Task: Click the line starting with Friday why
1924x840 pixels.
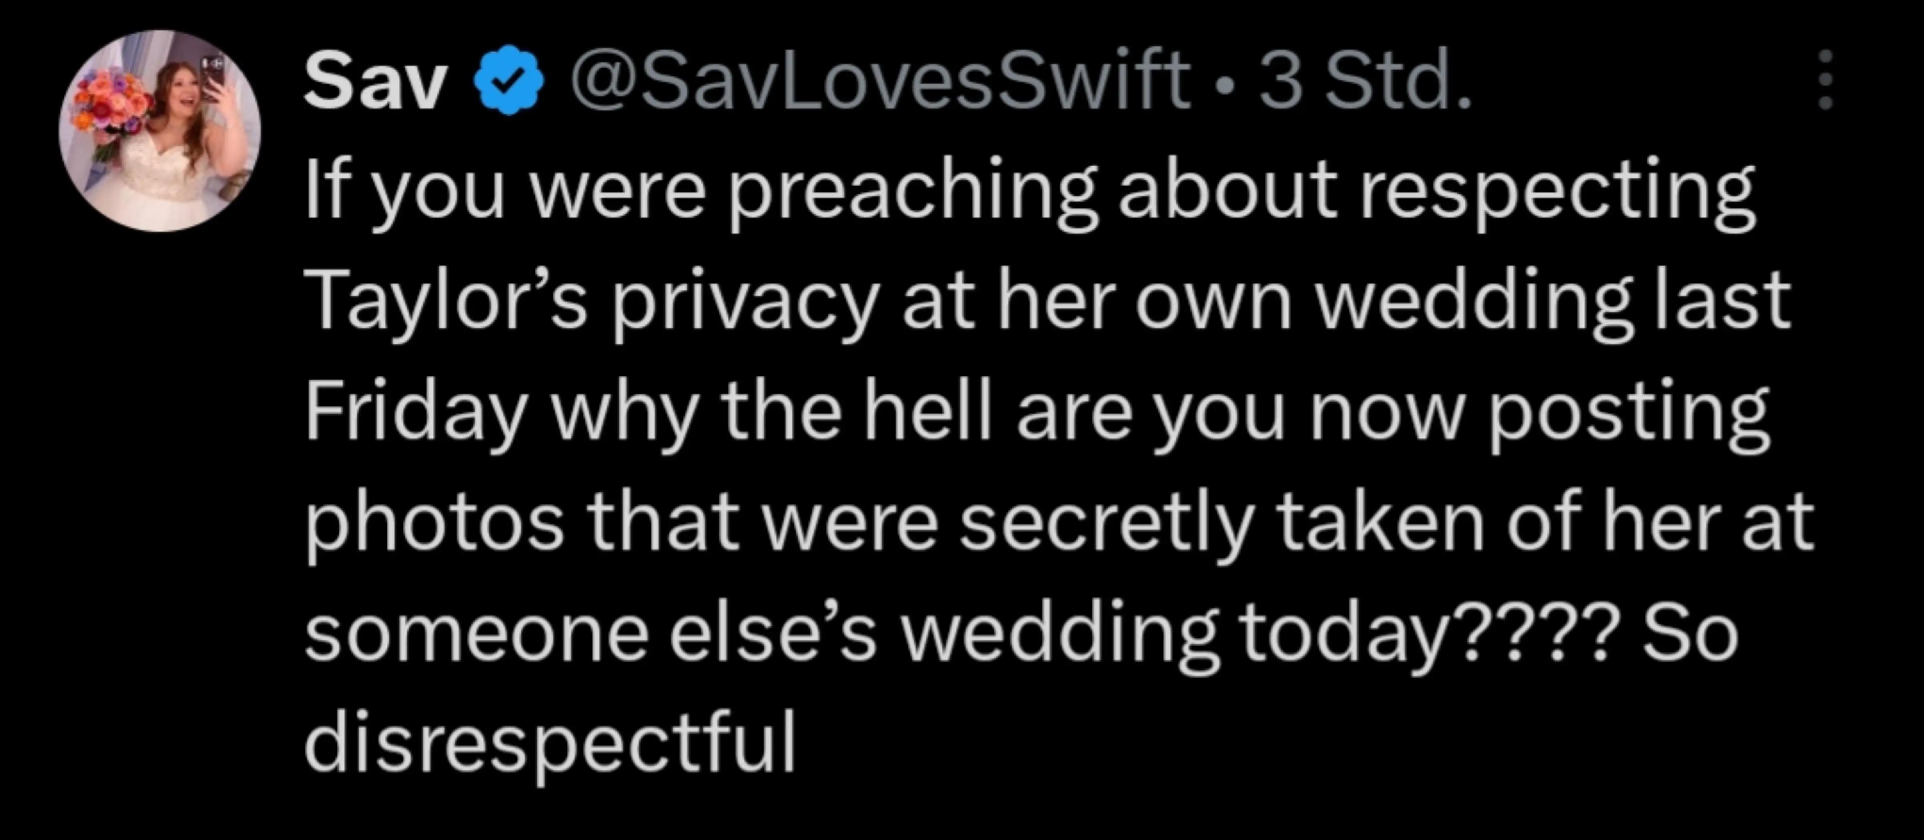Action: point(1038,415)
